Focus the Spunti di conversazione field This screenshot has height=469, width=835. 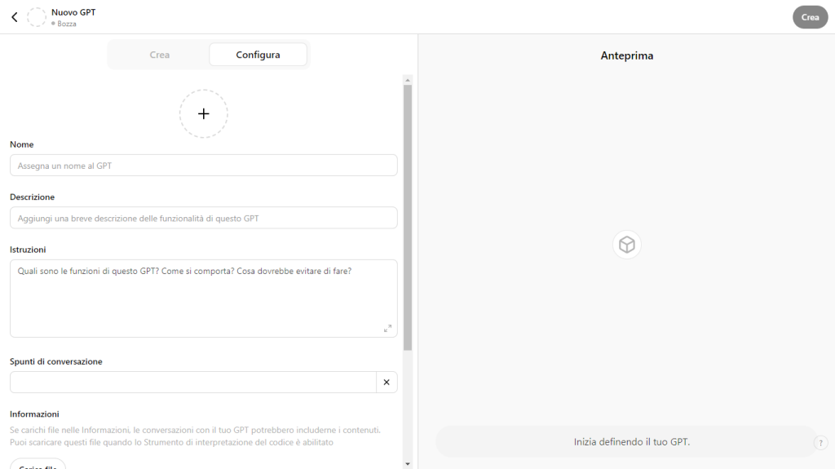coord(192,382)
